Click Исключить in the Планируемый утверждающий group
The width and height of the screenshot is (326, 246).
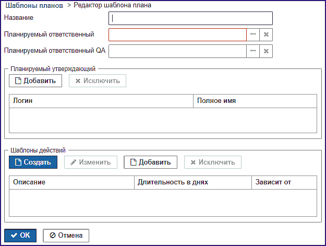pyautogui.click(x=98, y=81)
